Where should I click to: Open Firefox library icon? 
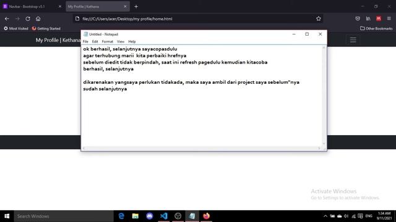click(x=368, y=18)
